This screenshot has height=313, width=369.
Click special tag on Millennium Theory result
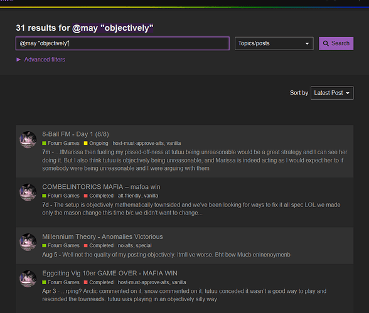coord(144,245)
